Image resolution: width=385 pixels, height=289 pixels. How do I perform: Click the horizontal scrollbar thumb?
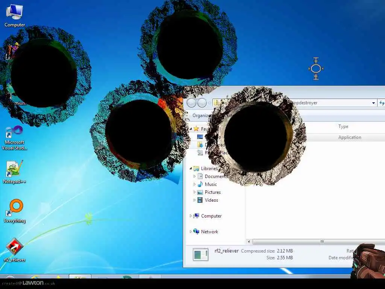pyautogui.click(x=322, y=242)
